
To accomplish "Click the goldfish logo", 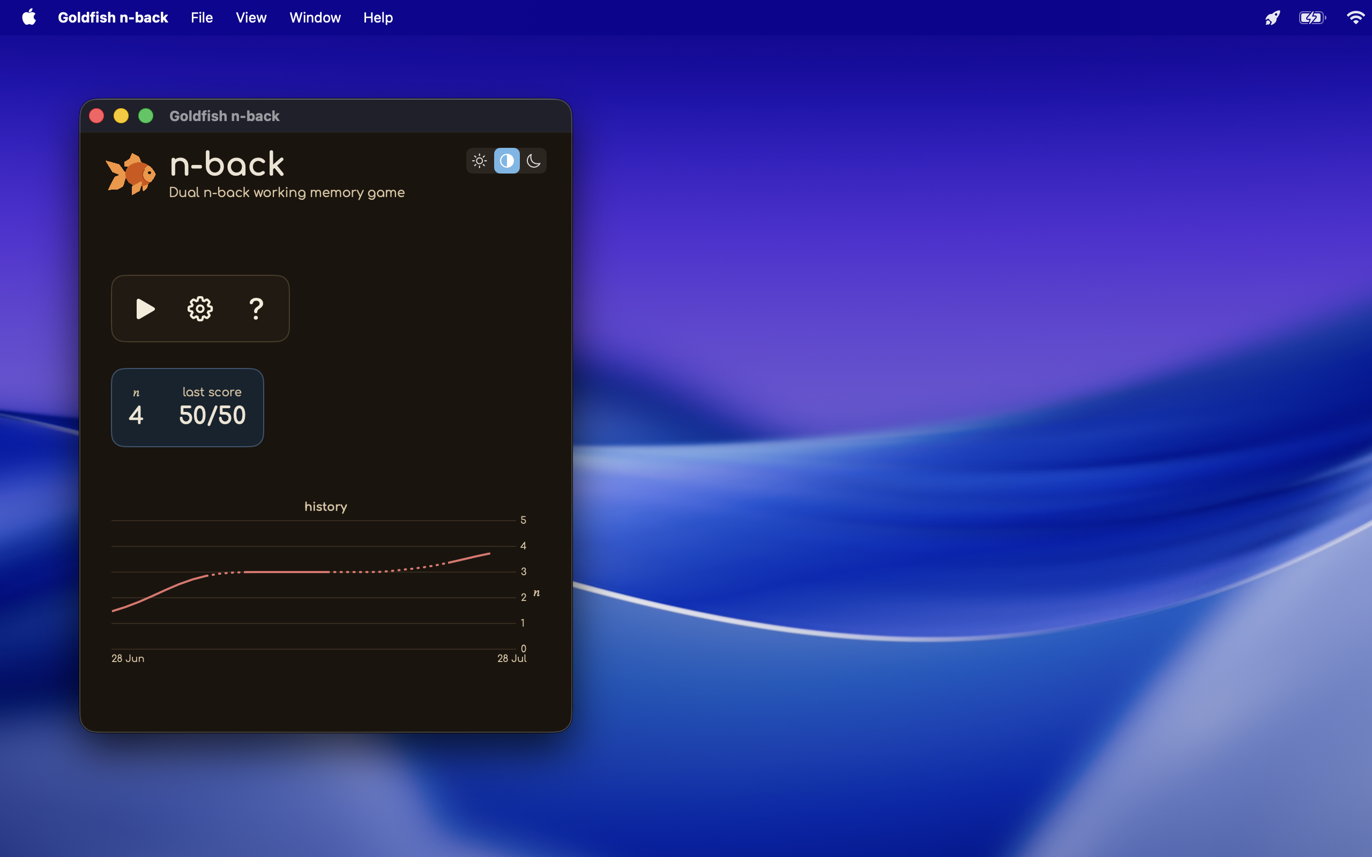I will [130, 174].
